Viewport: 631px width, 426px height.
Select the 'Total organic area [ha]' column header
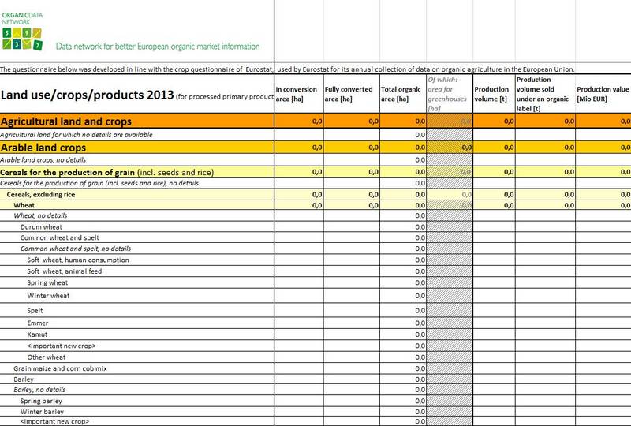tap(402, 94)
